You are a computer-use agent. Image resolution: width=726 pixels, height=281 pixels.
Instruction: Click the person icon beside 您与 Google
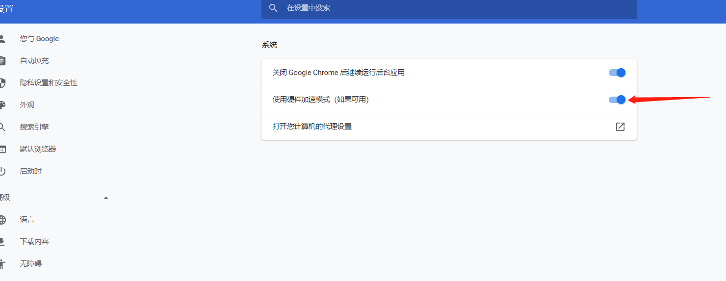2,39
